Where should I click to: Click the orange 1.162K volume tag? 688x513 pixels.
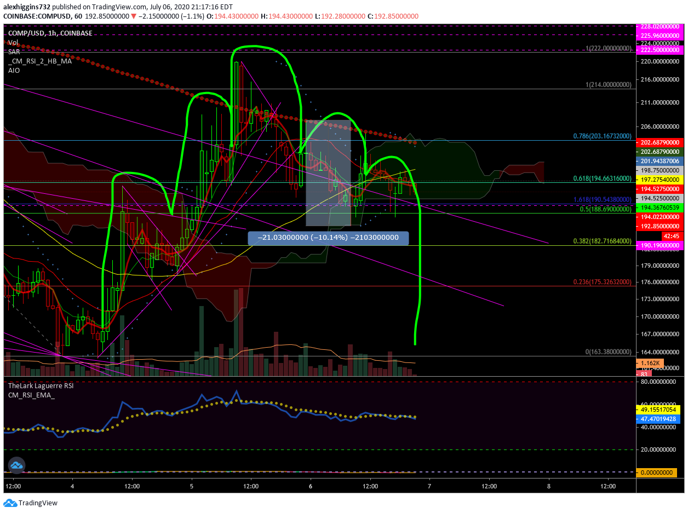pos(650,364)
